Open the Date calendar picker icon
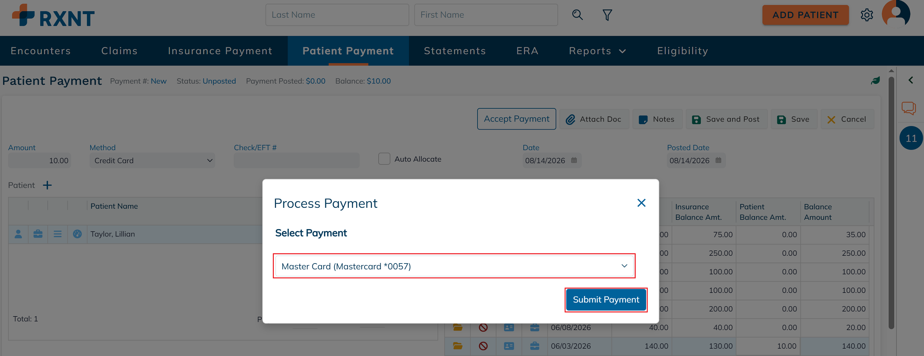 pyautogui.click(x=574, y=160)
